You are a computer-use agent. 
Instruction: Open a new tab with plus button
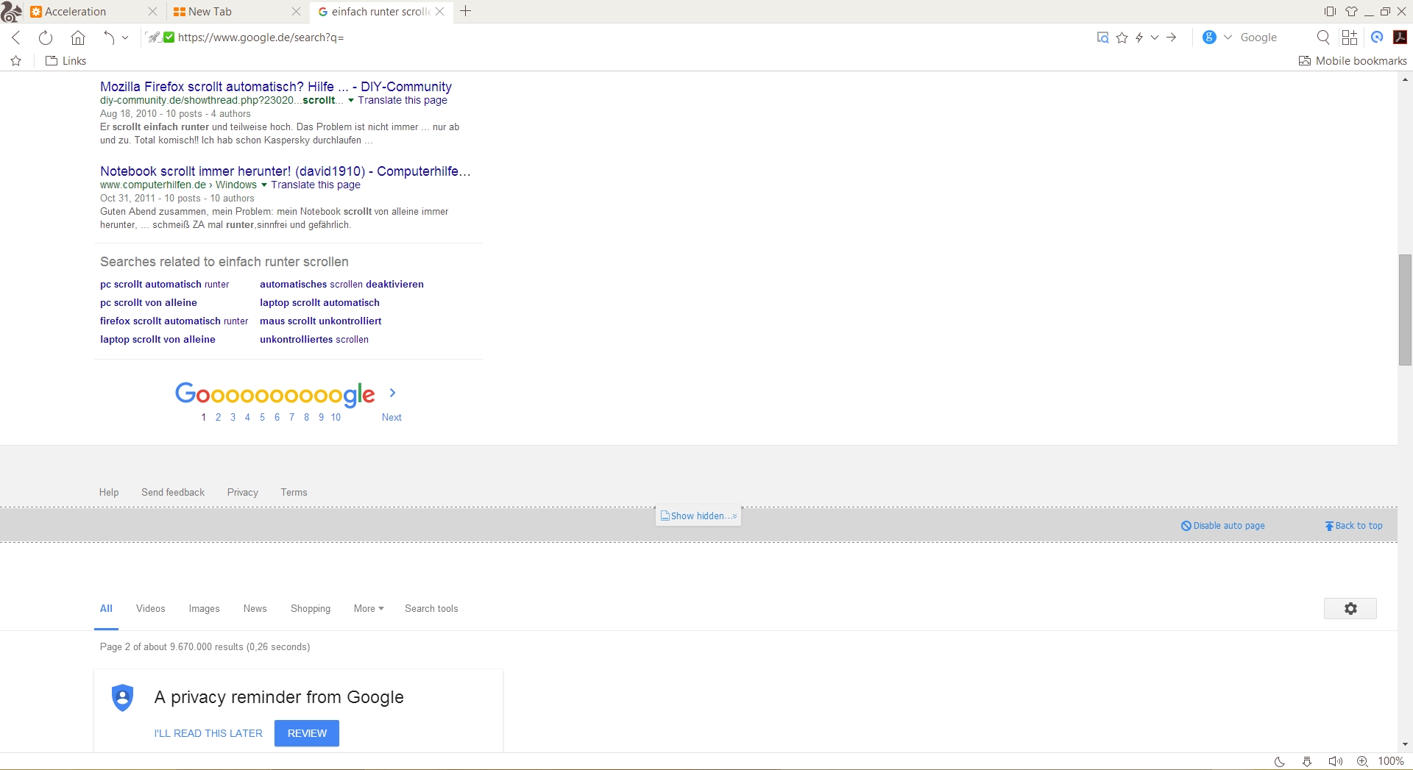465,11
